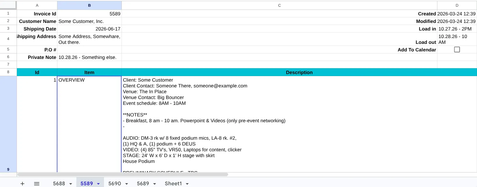Viewport: 477px width, 187px height.
Task: Select the Id column heading cell
Action: coord(37,72)
